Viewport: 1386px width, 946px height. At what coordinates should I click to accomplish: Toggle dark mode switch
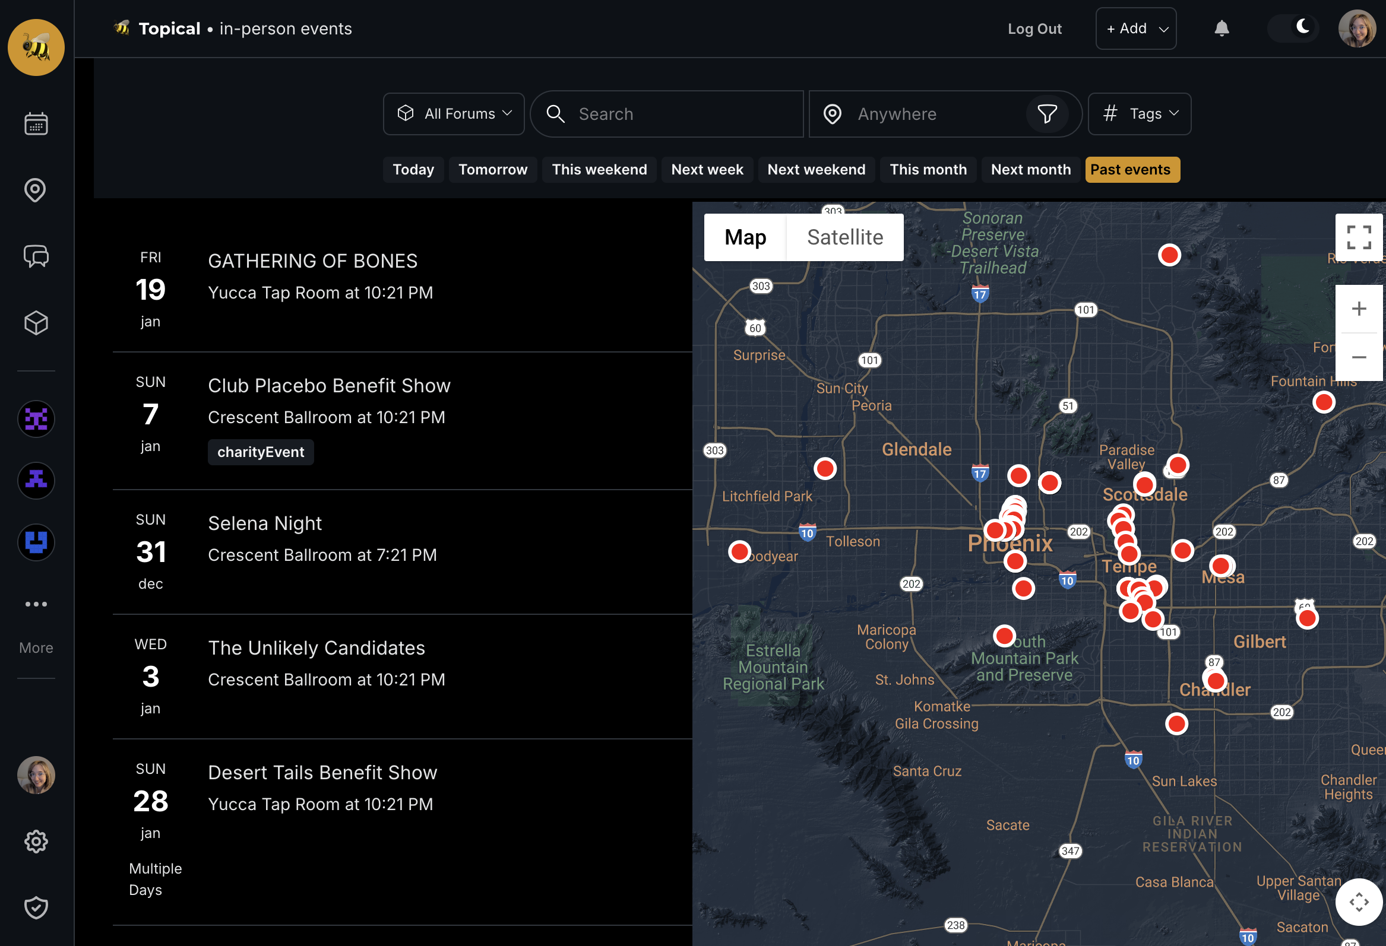click(1292, 28)
